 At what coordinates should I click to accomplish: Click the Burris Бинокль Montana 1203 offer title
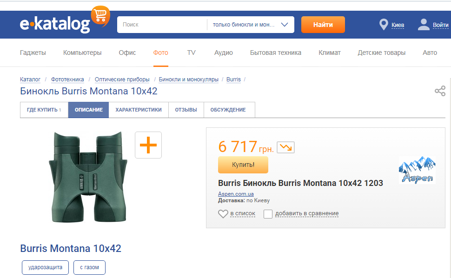[x=300, y=183]
